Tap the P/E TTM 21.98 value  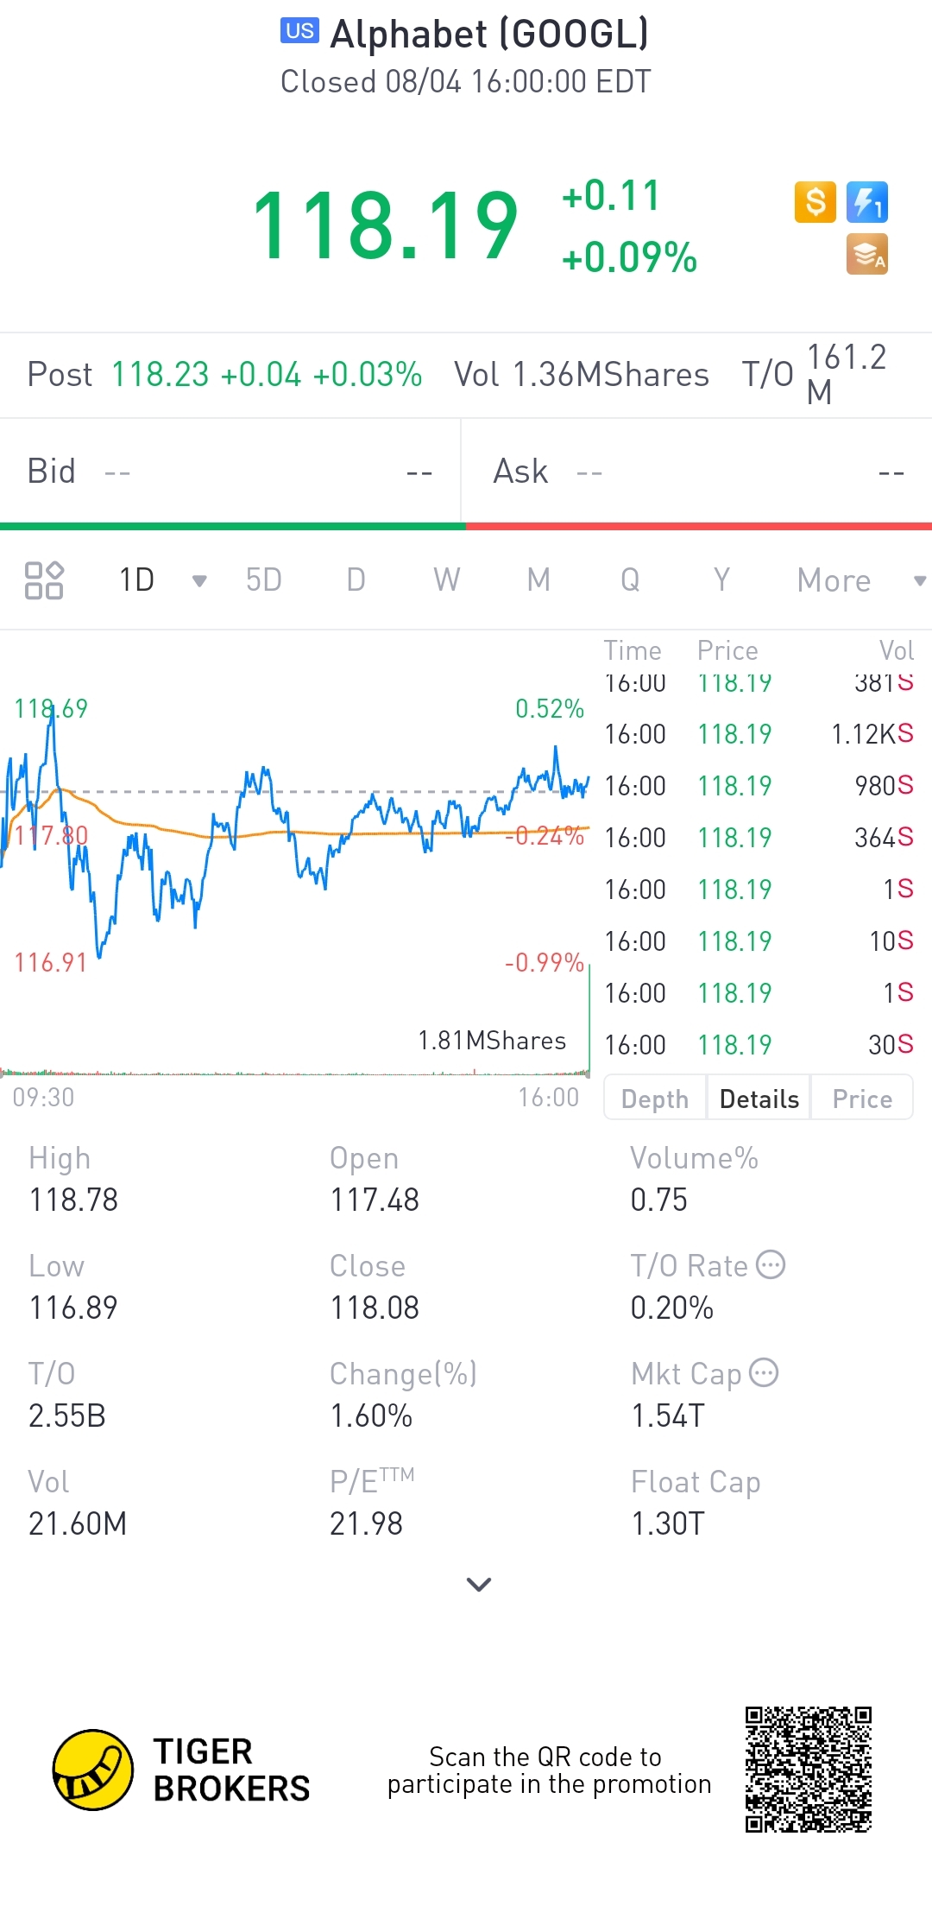point(366,1523)
